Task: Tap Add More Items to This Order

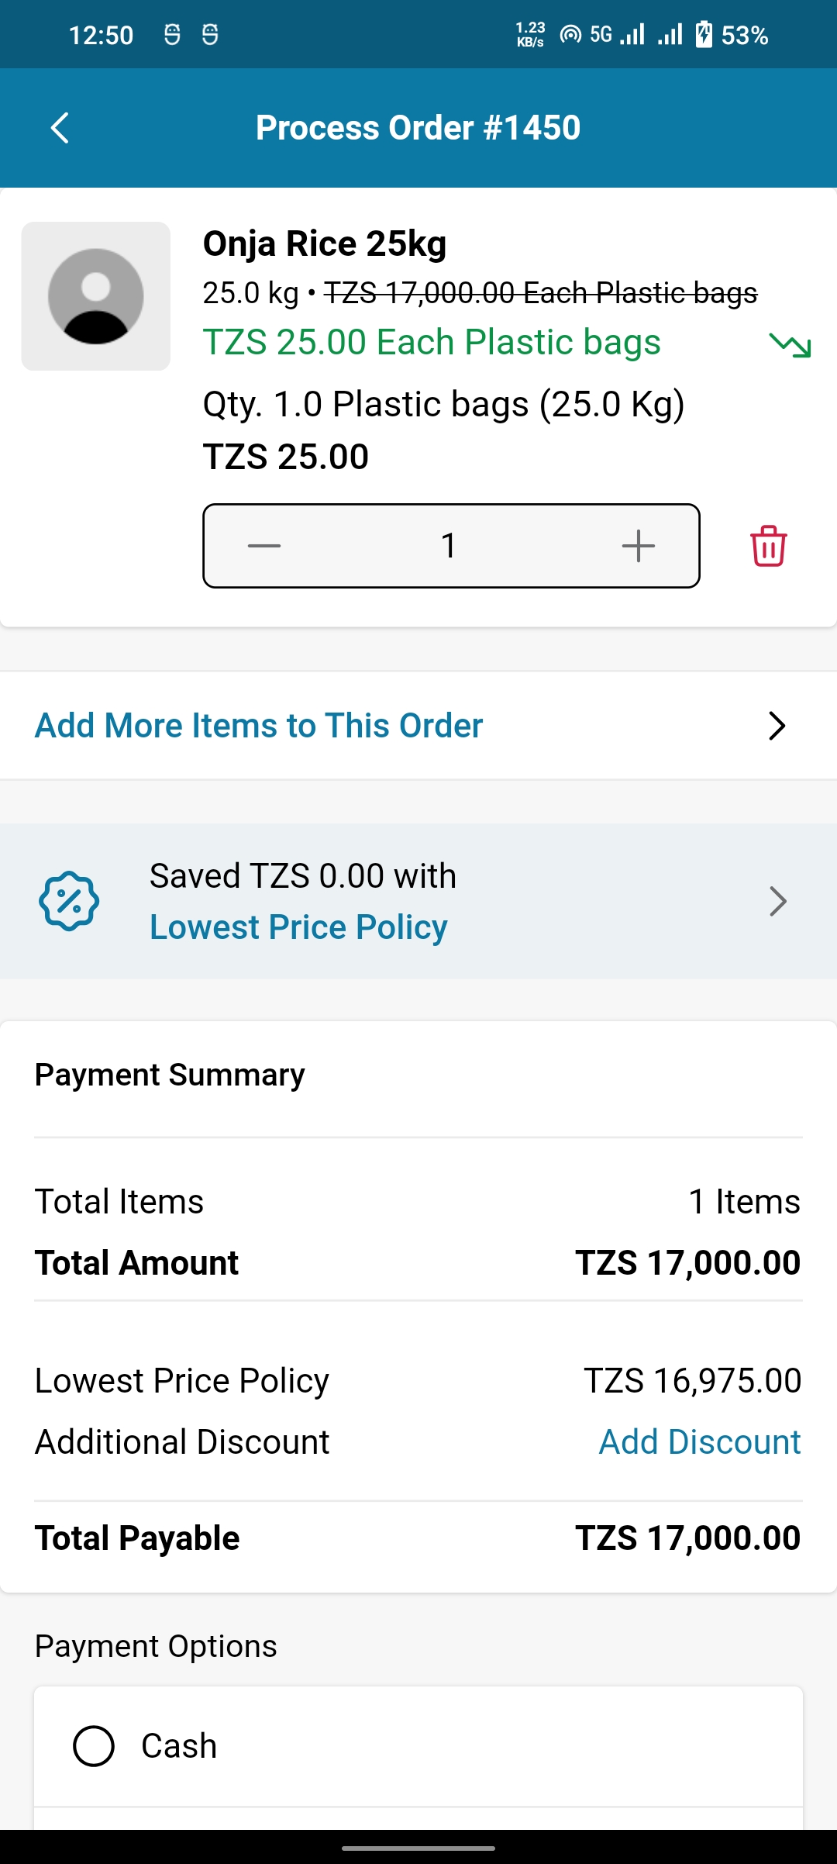Action: pos(259,726)
